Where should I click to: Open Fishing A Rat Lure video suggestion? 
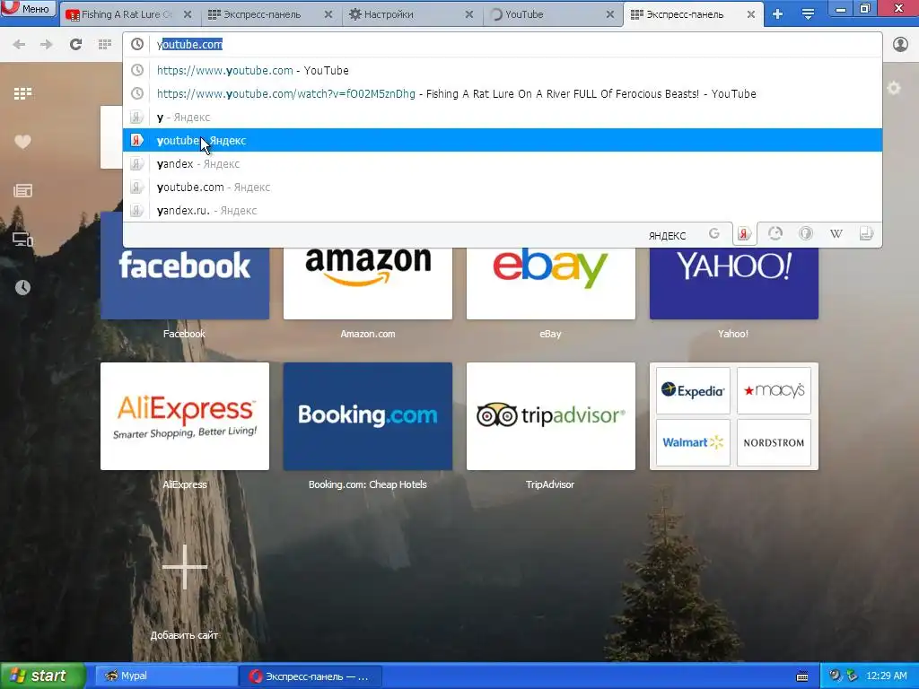tap(503, 93)
